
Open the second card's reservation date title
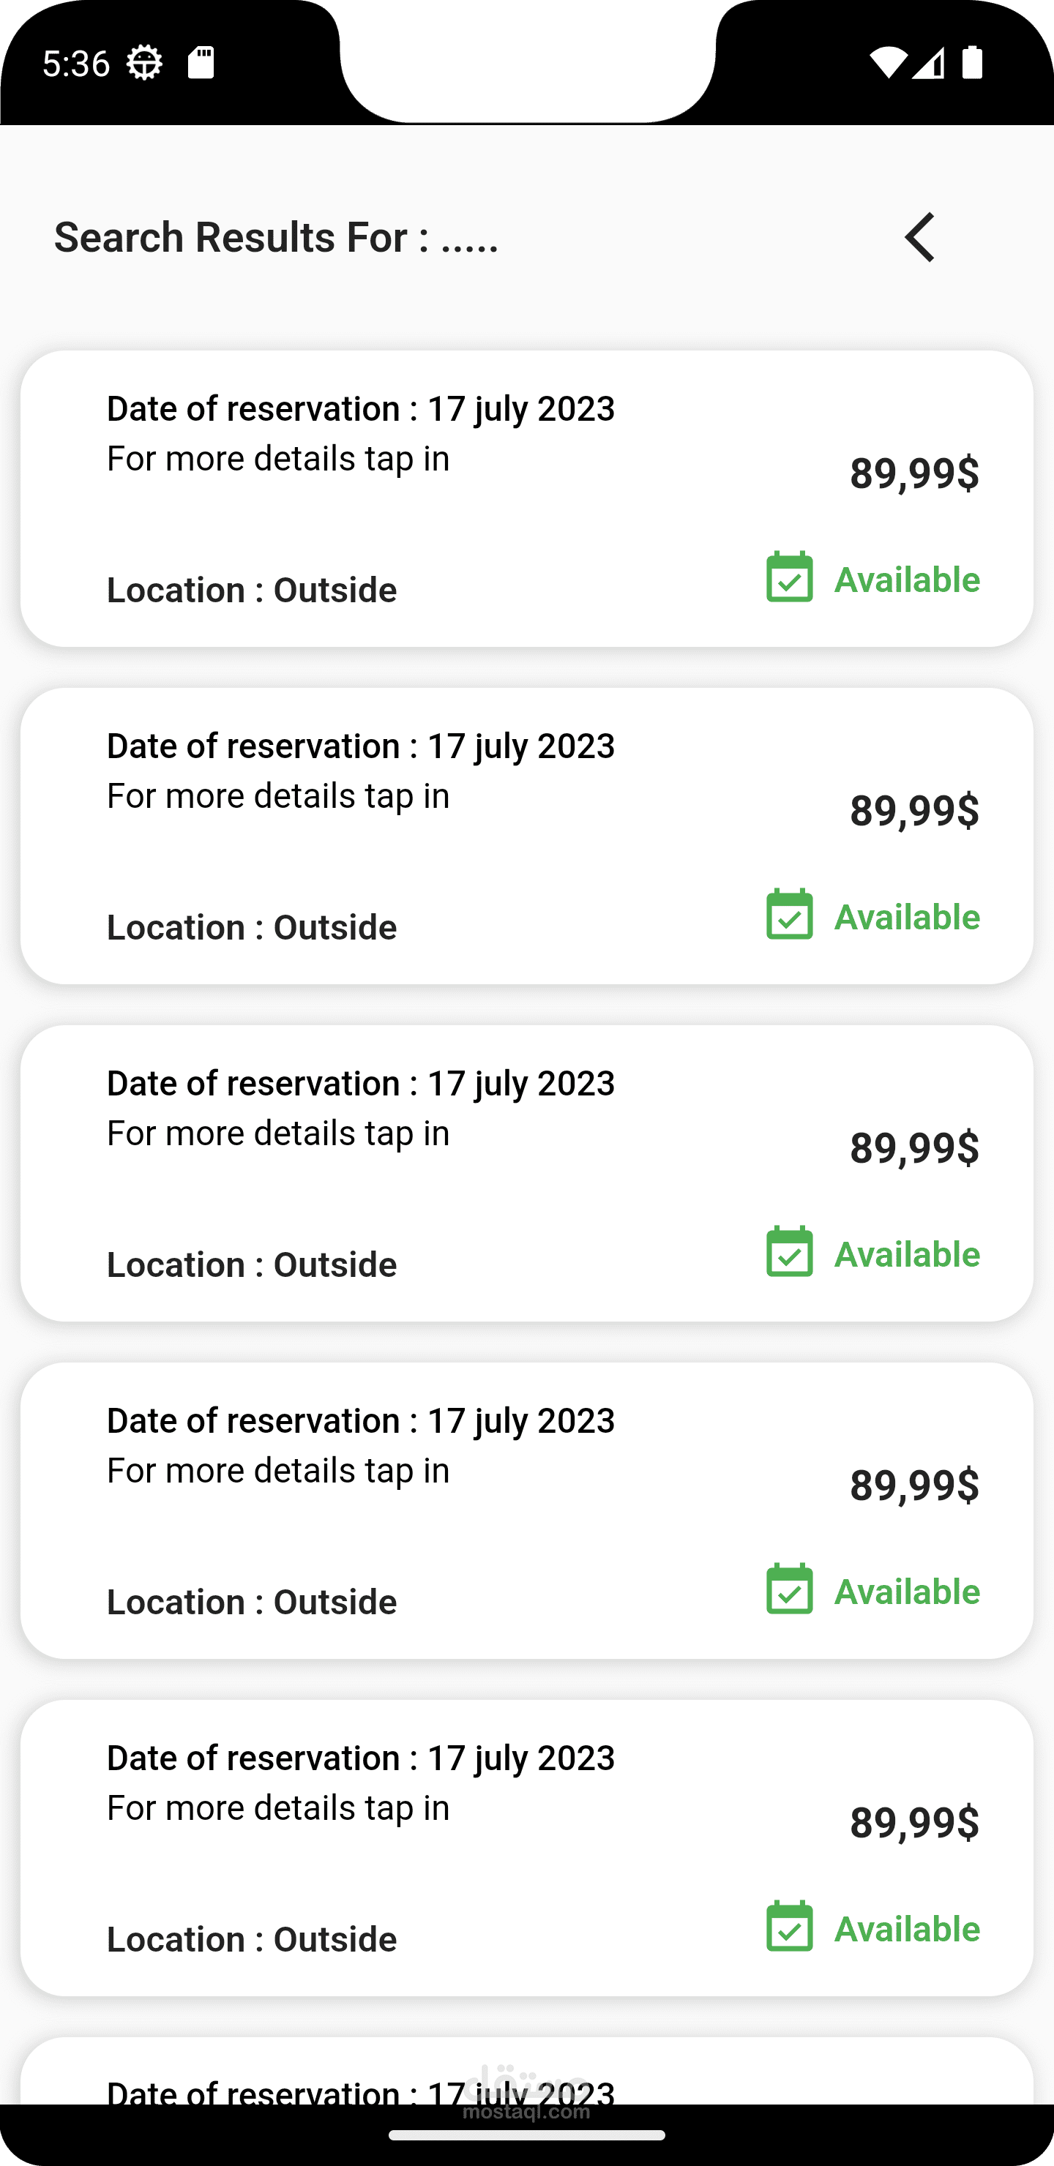tap(360, 746)
